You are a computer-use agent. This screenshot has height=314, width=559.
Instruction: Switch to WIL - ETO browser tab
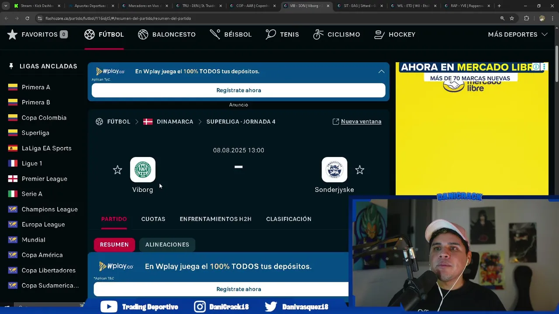(414, 6)
